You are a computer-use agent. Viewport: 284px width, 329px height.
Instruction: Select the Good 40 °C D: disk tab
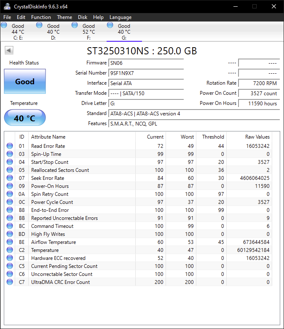pos(54,32)
